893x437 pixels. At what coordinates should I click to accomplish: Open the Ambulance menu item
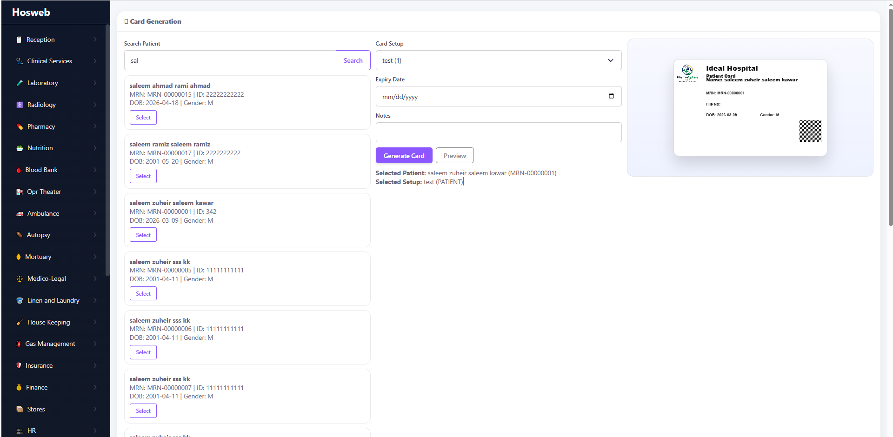(56, 213)
